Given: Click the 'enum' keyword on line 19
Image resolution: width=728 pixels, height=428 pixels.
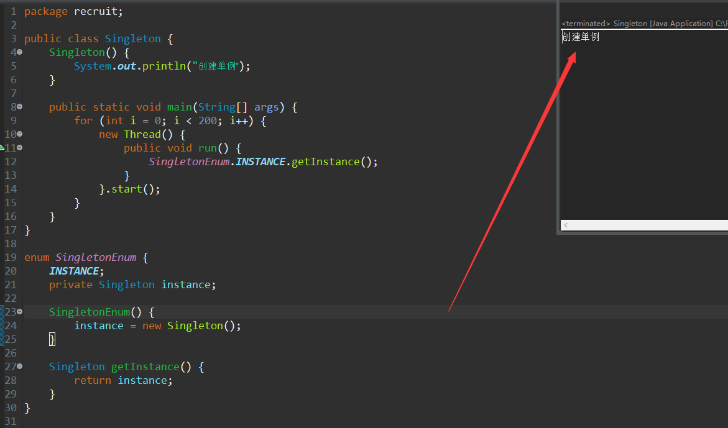Looking at the screenshot, I should tap(37, 258).
